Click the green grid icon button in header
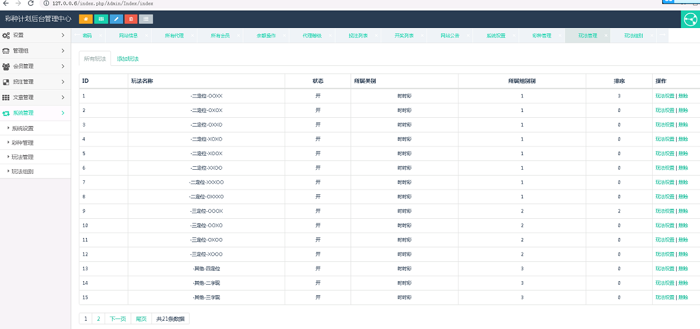The image size is (700, 329). coord(101,19)
